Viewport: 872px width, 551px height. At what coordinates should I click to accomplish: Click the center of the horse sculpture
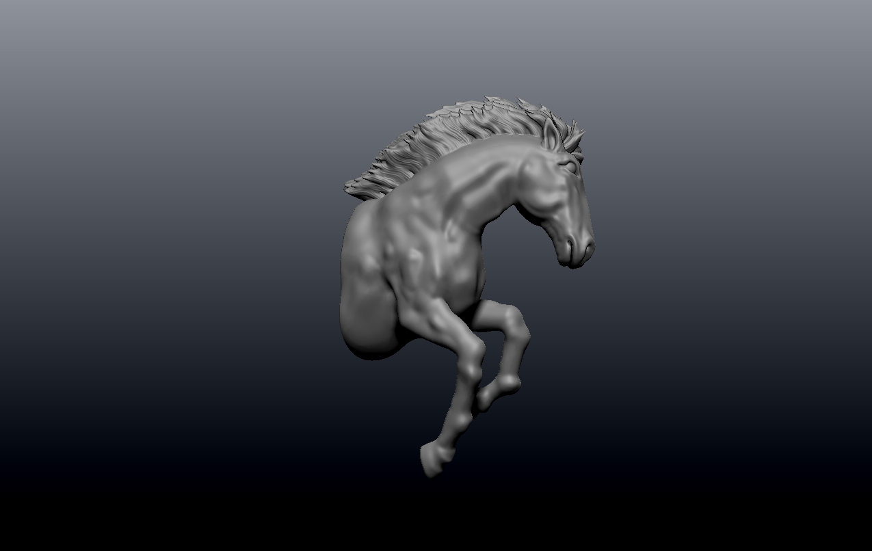(x=458, y=273)
